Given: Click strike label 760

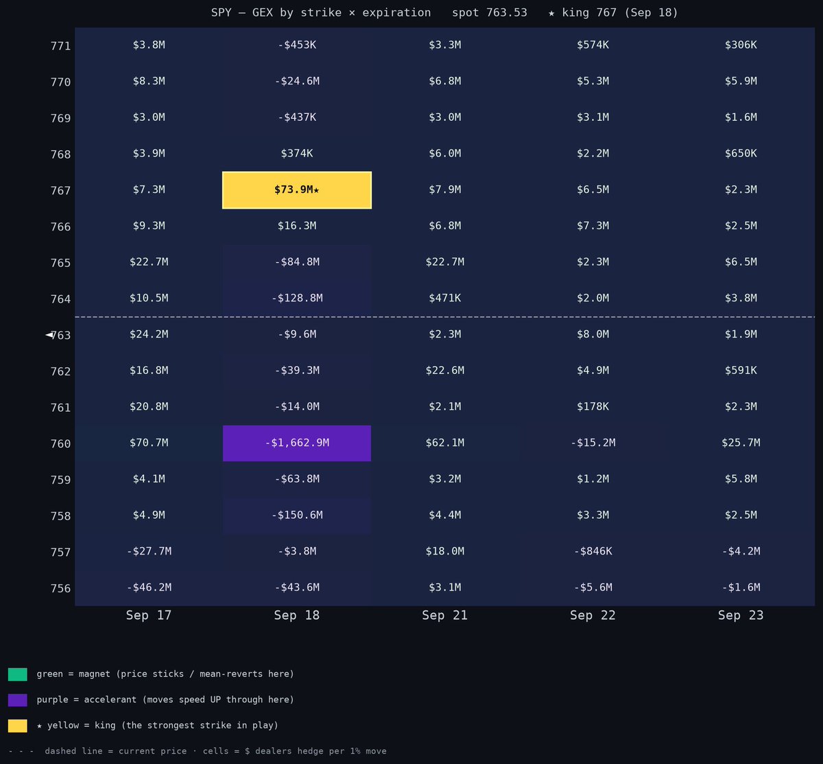Looking at the screenshot, I should pyautogui.click(x=60, y=444).
